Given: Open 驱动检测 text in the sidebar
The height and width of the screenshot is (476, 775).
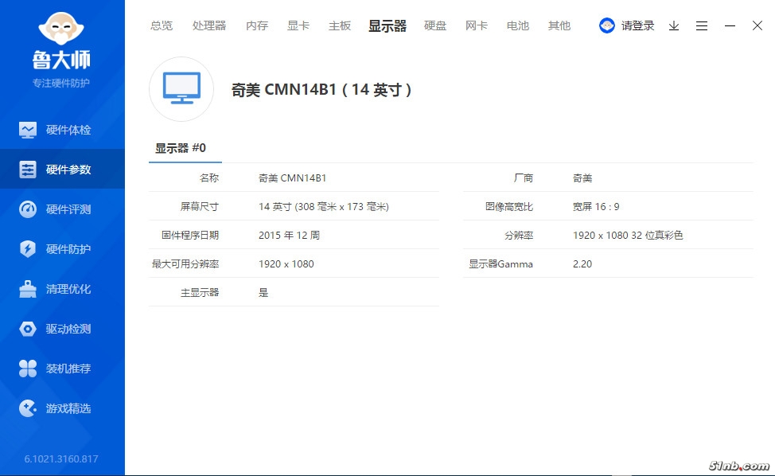Looking at the screenshot, I should 68,329.
